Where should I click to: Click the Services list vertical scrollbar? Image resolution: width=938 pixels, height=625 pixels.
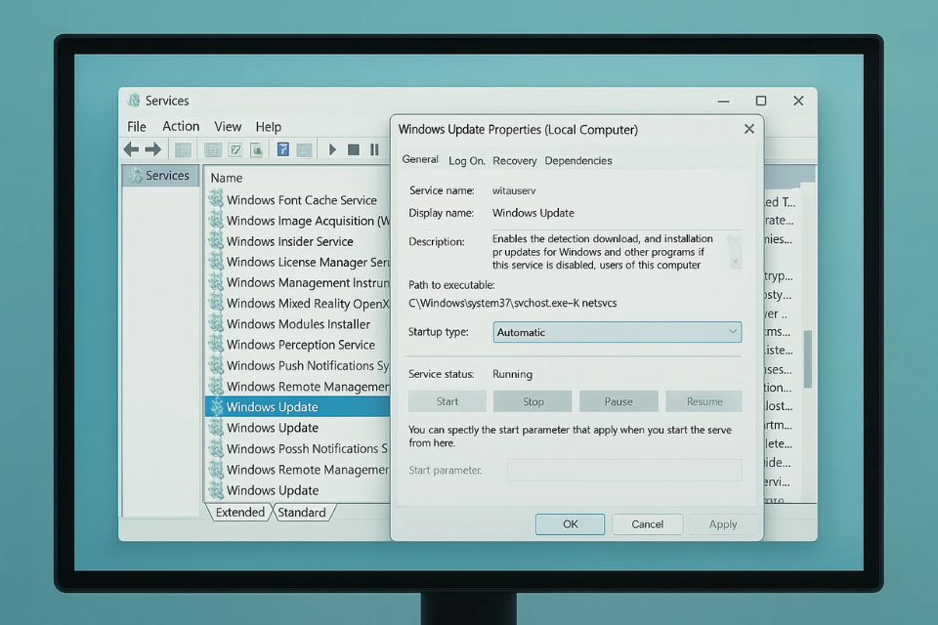click(x=807, y=356)
